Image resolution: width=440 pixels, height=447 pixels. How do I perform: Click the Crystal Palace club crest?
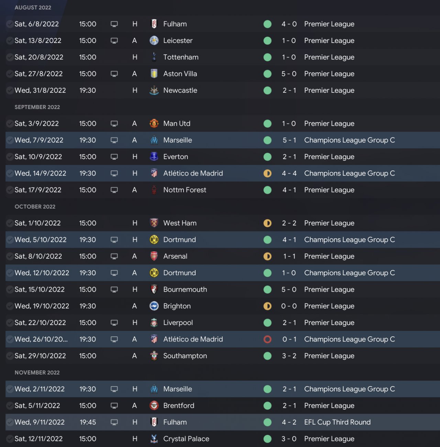[154, 439]
